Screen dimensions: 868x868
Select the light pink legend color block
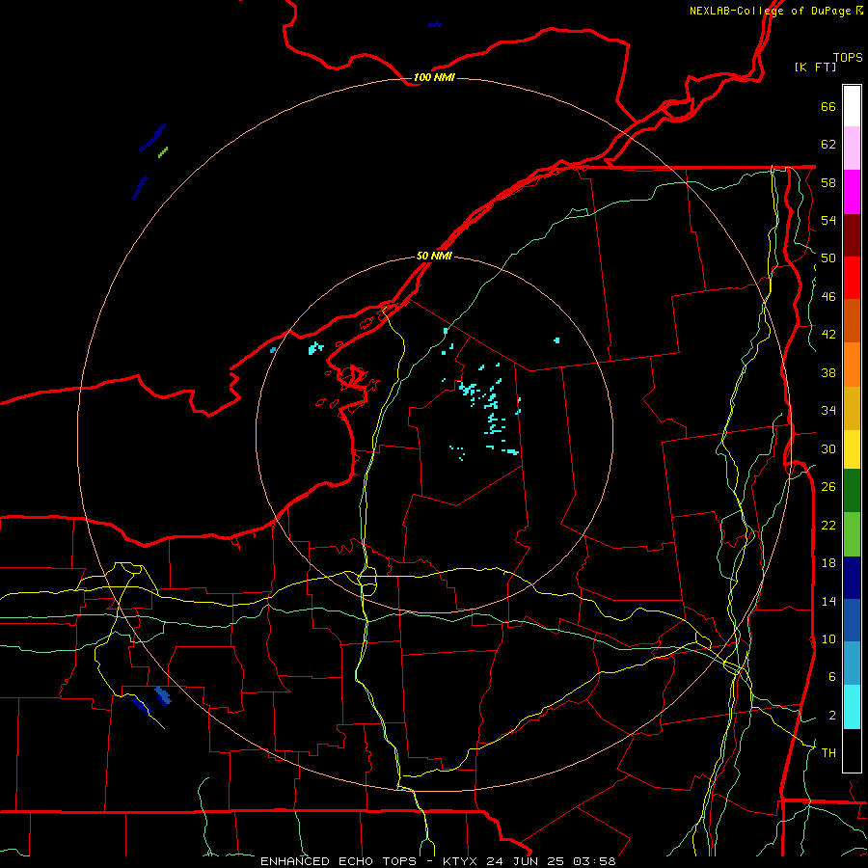852,149
